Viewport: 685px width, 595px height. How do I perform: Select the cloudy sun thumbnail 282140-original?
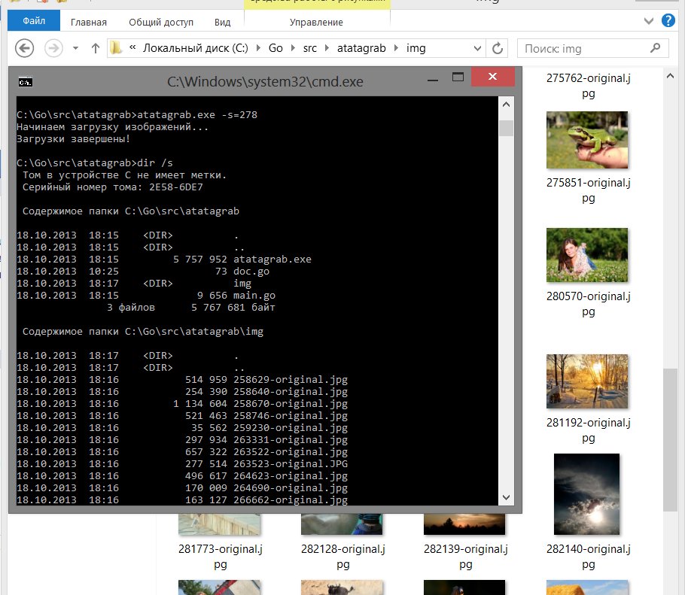[x=586, y=494]
